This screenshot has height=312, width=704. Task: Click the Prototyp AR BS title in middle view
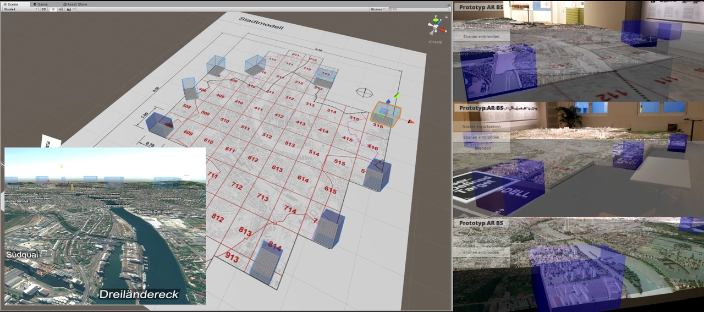[482, 108]
